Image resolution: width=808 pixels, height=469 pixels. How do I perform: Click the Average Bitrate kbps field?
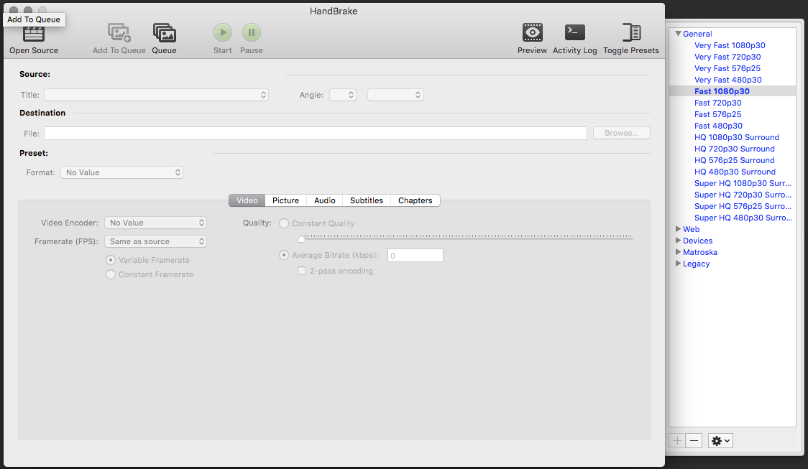pos(416,256)
